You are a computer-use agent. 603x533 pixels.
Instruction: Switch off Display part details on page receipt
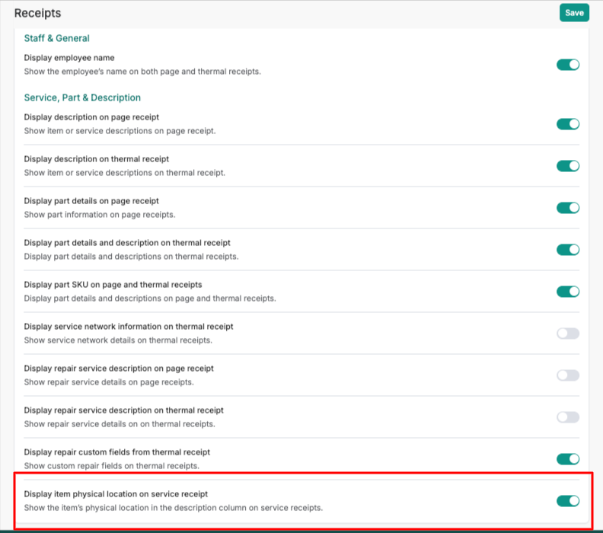coord(568,208)
